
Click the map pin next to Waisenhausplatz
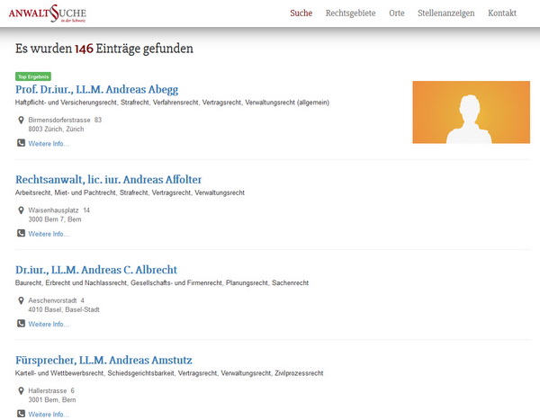pos(21,210)
